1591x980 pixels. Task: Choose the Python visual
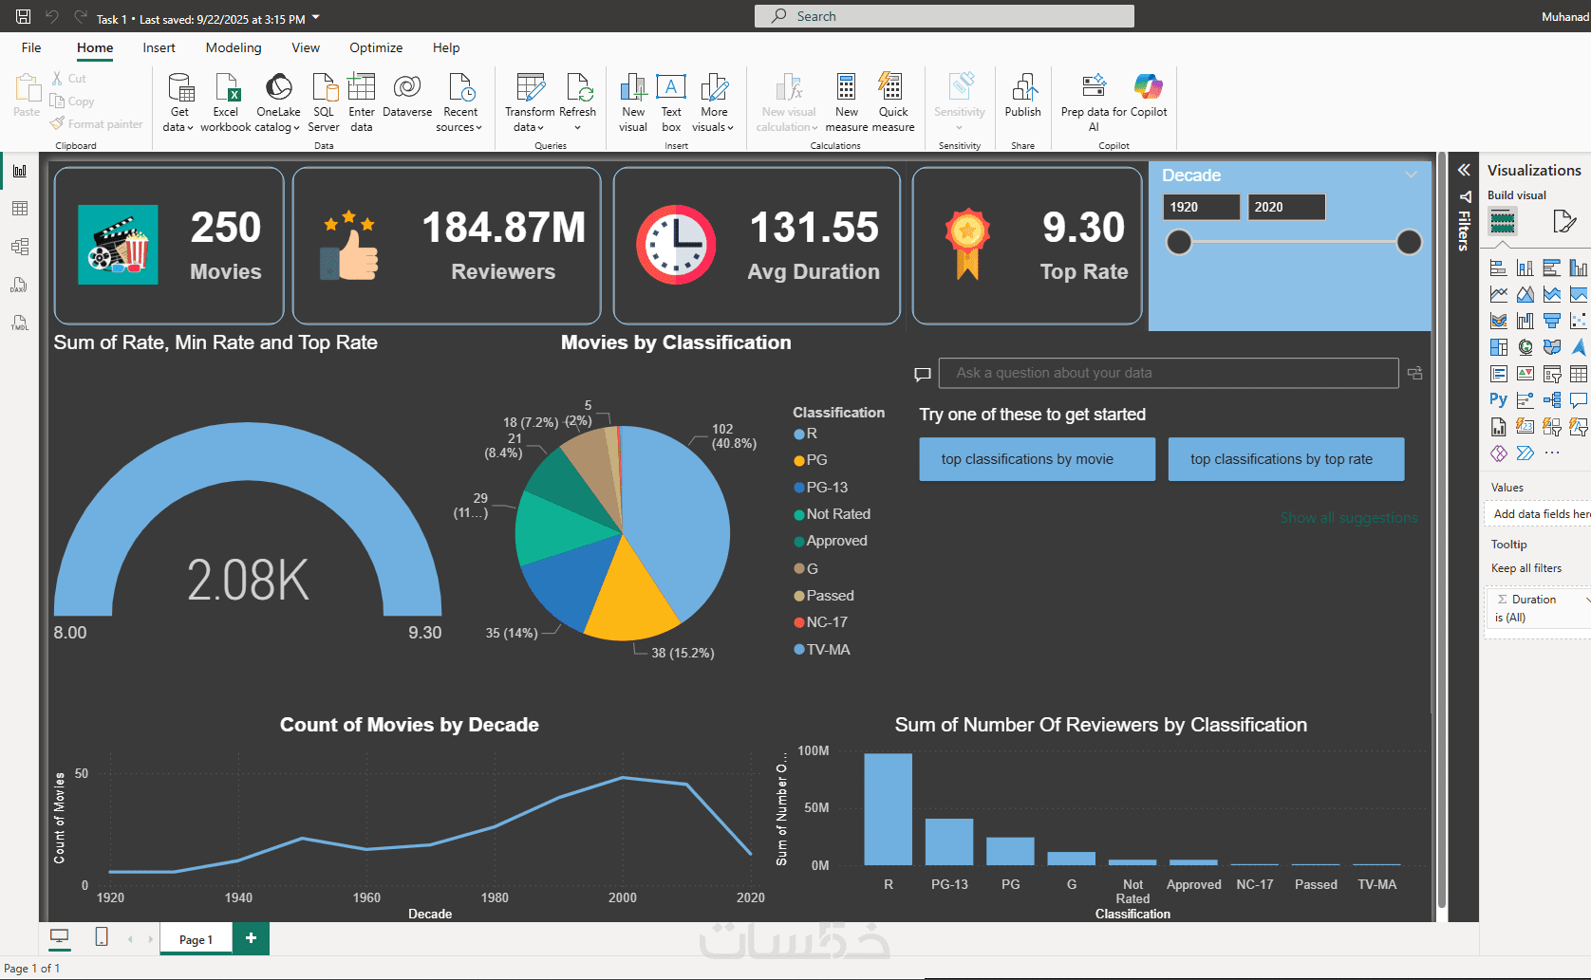click(1499, 400)
